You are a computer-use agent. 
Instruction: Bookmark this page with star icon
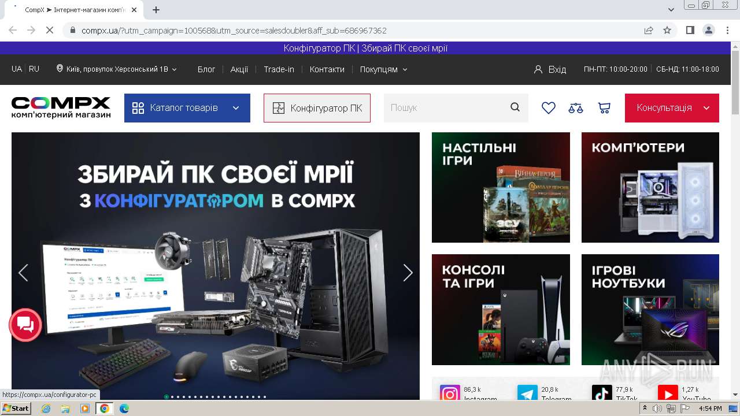click(667, 30)
